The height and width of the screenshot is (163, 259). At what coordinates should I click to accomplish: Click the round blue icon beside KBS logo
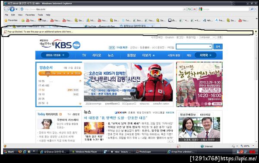click(x=76, y=45)
